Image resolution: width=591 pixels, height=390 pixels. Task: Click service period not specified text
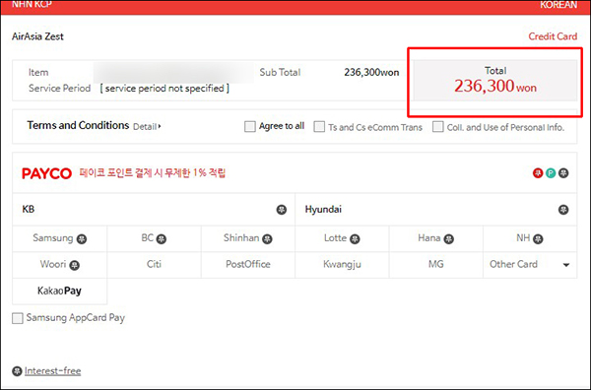(x=164, y=89)
